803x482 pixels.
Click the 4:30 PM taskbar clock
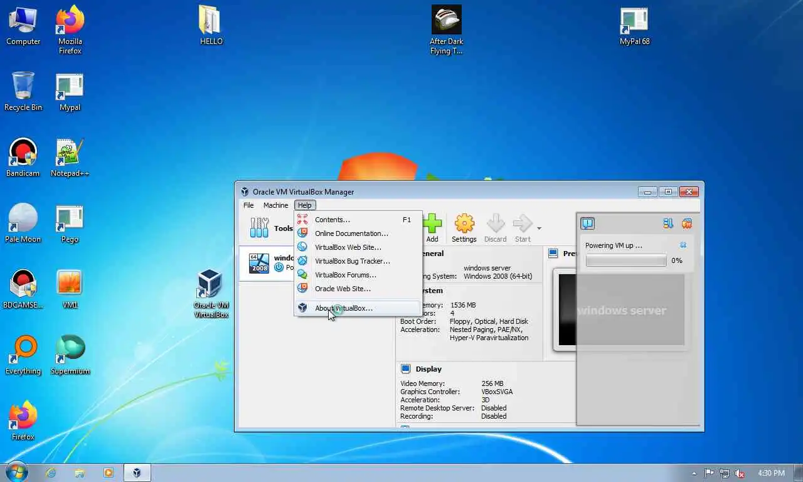(x=771, y=473)
